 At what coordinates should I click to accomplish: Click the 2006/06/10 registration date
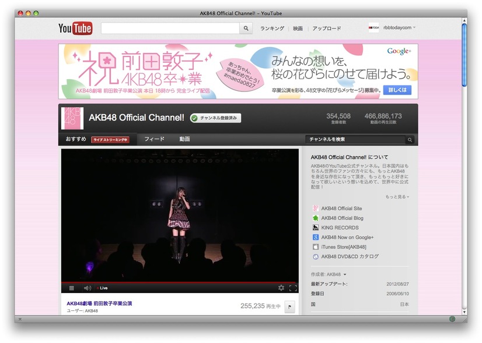[x=397, y=294]
